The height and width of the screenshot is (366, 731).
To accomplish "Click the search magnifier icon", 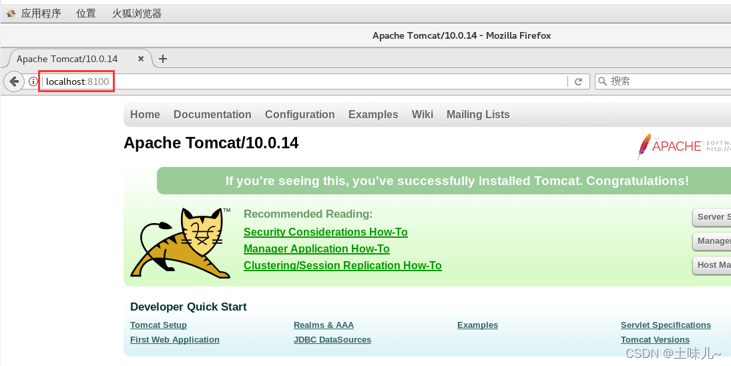I will click(602, 81).
